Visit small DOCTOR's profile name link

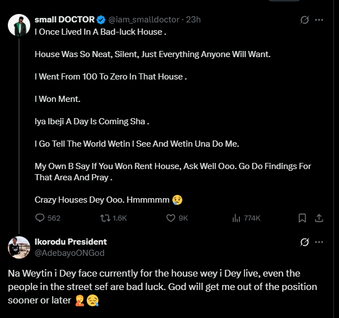[64, 20]
